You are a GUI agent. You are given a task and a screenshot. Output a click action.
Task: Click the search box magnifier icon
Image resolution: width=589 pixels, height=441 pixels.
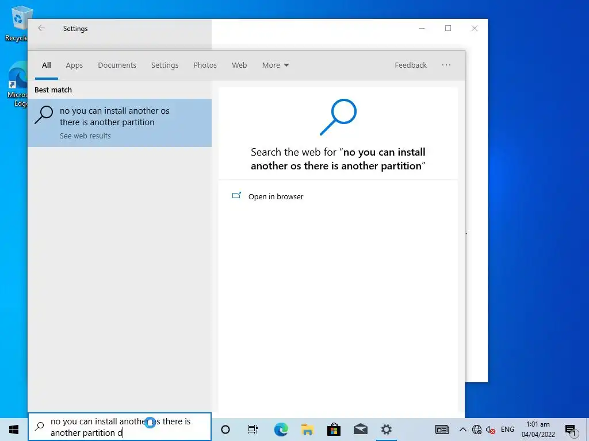[39, 427]
